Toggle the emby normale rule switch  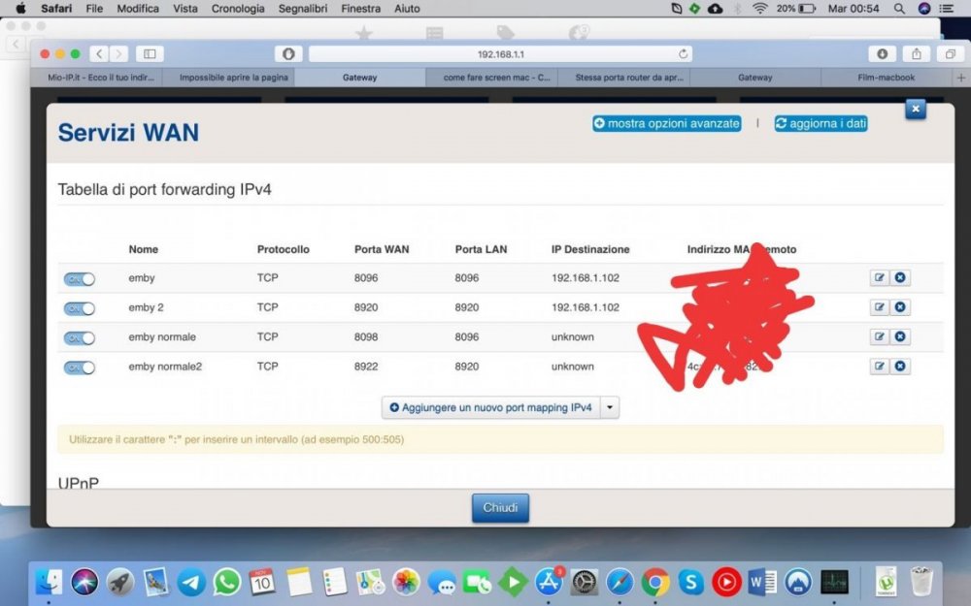(x=80, y=337)
